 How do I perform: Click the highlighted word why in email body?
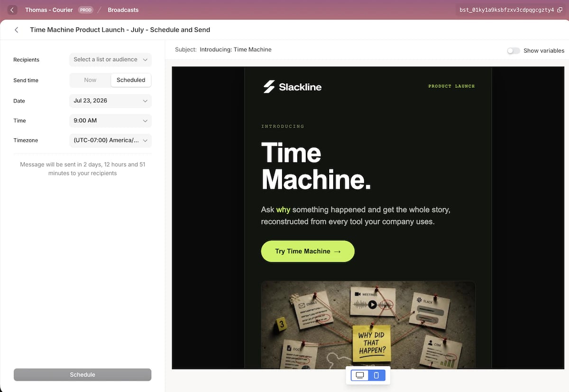click(283, 210)
